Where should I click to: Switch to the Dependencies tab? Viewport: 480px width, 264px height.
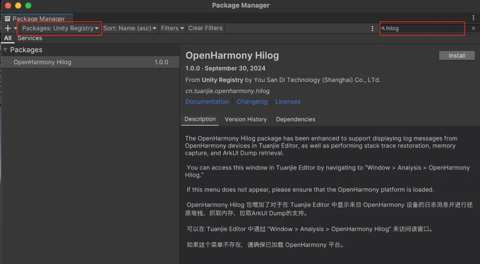(296, 119)
